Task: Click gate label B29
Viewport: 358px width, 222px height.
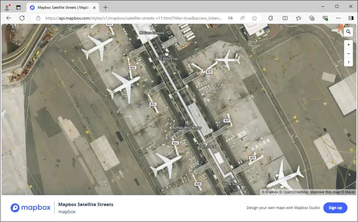Action: point(253,158)
